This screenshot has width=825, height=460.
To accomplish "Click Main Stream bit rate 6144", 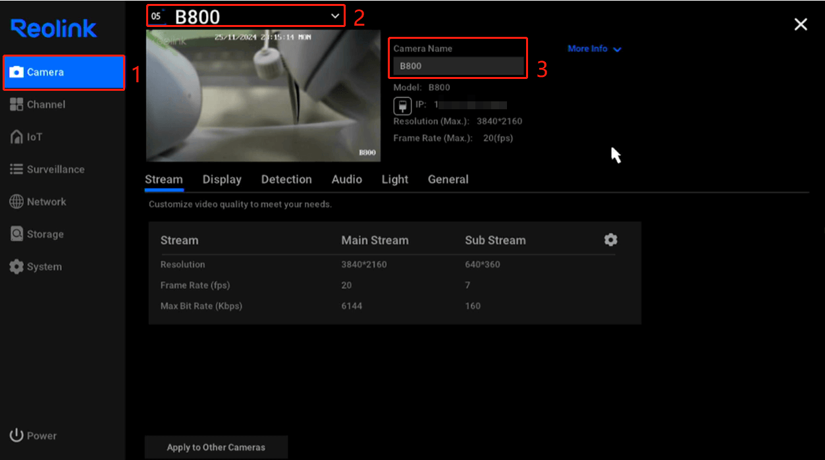I will click(x=352, y=306).
